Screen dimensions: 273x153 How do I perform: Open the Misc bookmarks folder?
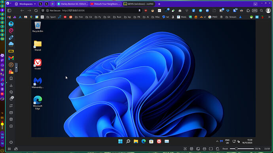tap(155, 17)
